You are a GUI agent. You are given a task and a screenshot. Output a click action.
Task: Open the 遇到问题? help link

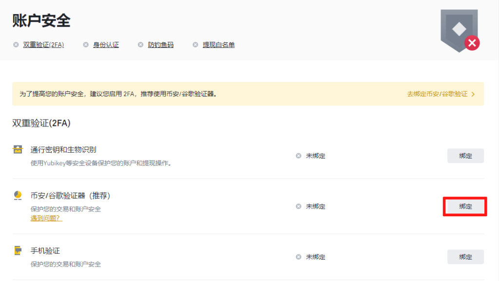(x=46, y=218)
